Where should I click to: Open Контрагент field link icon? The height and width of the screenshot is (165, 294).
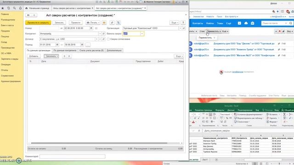click(103, 33)
